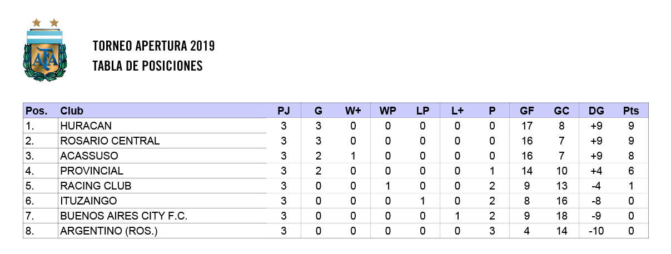
Task: Click the GF column header
Action: pos(527,111)
